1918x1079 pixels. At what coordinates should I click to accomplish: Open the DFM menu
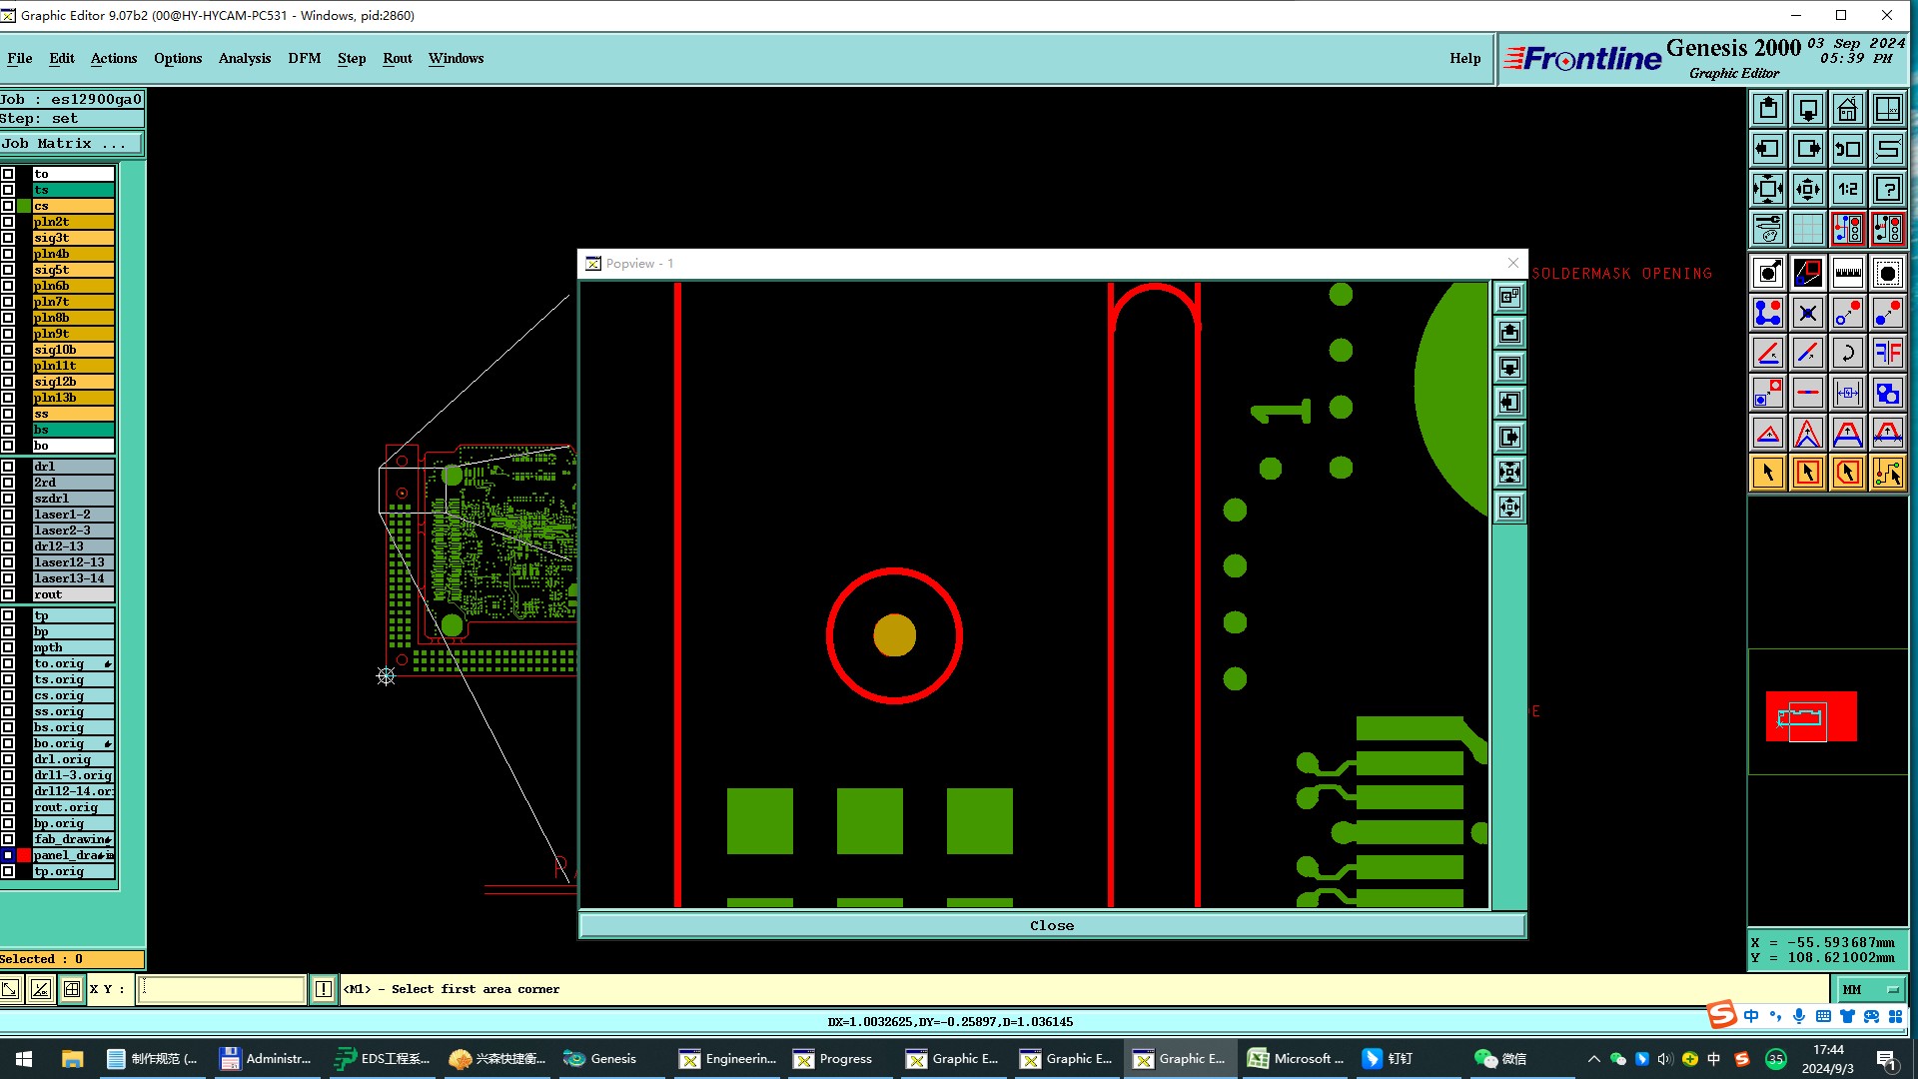tap(304, 58)
